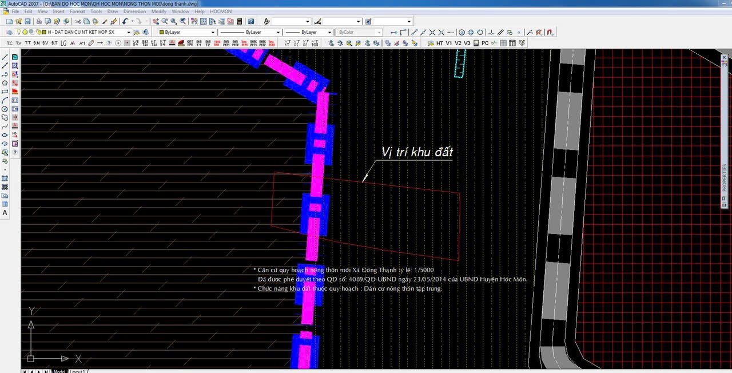Expand the layer name dropdown
The image size is (732, 373).
(128, 33)
